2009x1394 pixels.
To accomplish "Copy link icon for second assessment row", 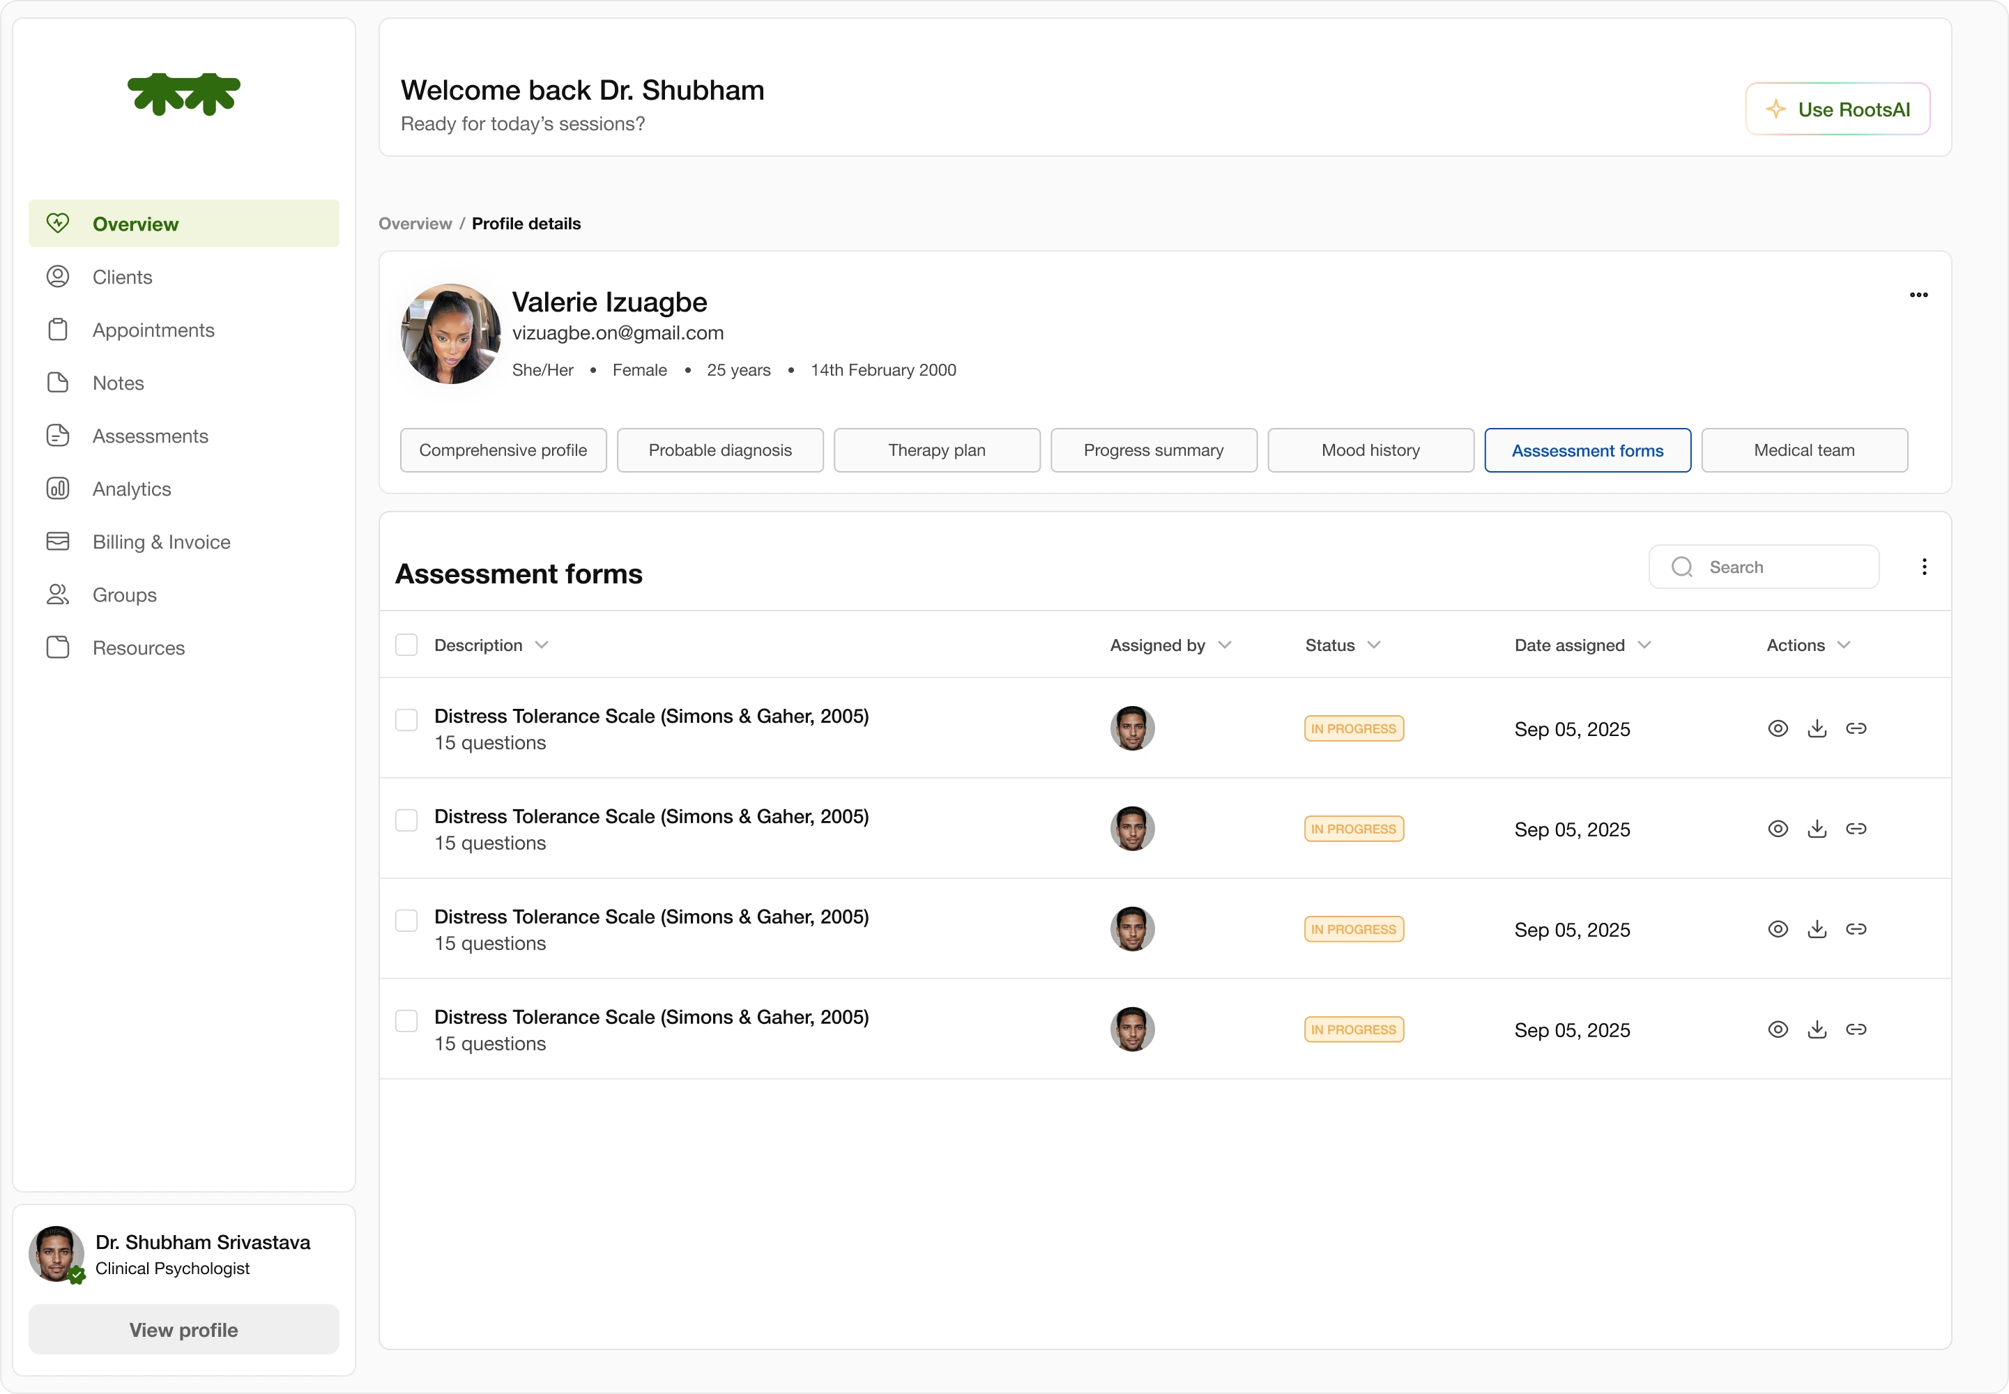I will [x=1855, y=829].
